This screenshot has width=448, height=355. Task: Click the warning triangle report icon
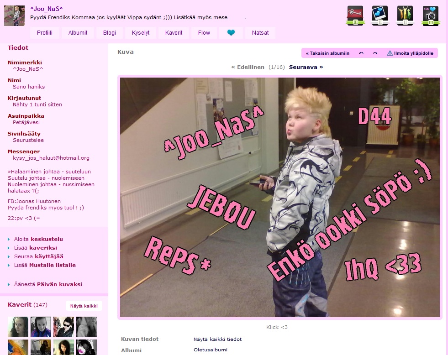pos(390,53)
